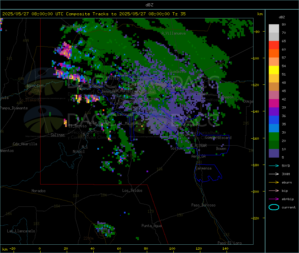Click the eb+bip magenta arrow legend icon

(x=274, y=199)
